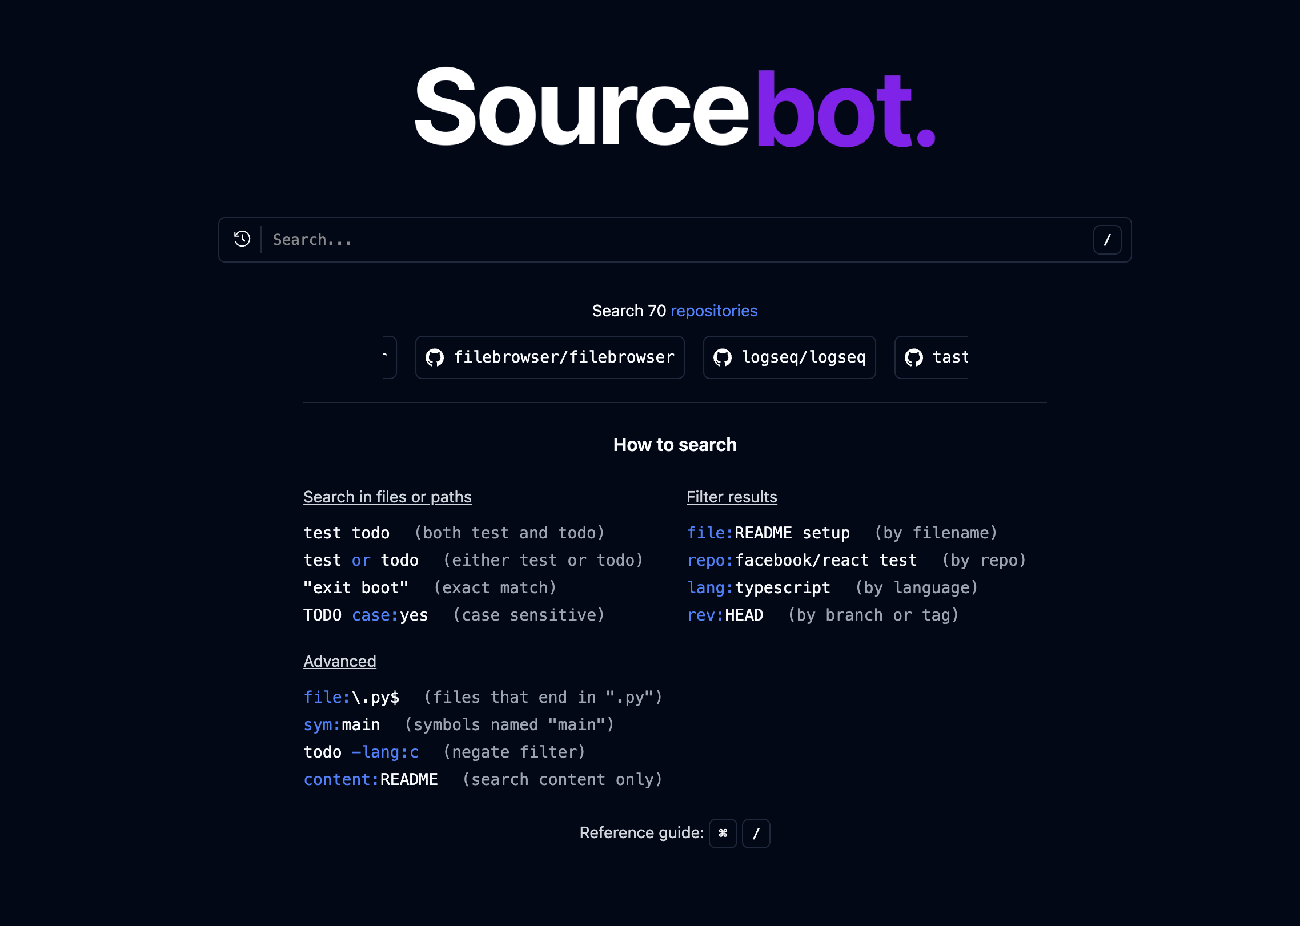Screen dimensions: 1300x926
Task: Click the content:README example query
Action: point(370,779)
